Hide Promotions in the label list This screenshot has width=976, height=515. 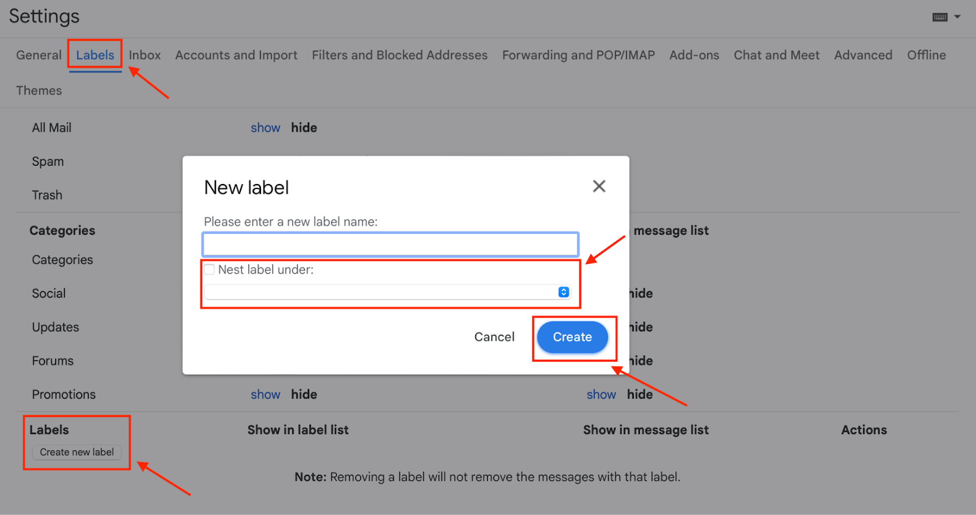coord(303,394)
